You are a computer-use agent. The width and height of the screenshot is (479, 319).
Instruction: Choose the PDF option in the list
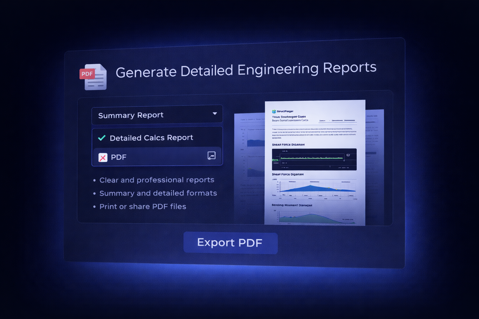pyautogui.click(x=119, y=157)
